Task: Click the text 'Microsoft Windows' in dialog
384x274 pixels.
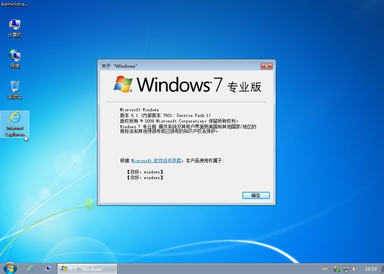Action: pos(139,110)
